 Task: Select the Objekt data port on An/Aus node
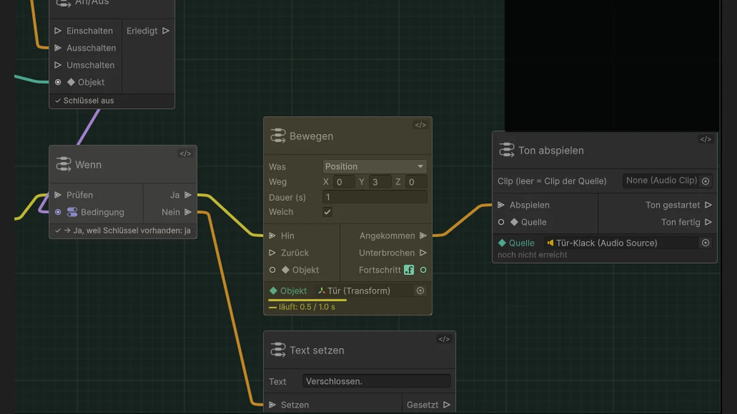(58, 82)
